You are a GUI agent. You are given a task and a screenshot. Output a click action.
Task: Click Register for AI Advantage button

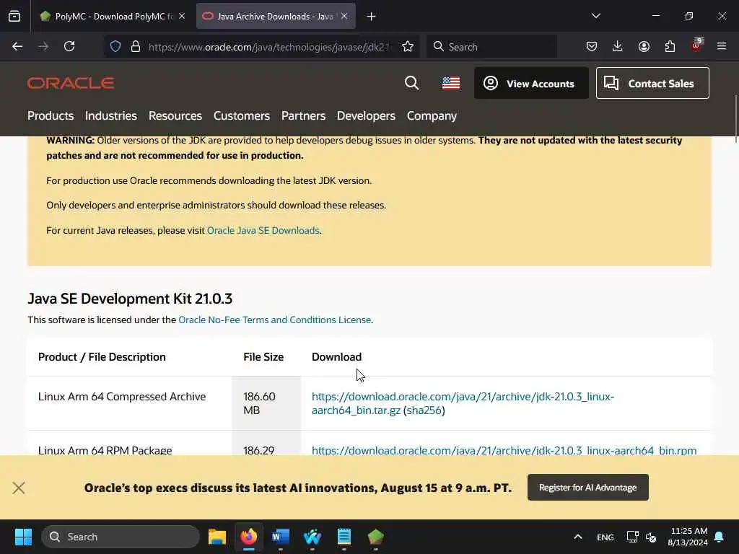pyautogui.click(x=587, y=488)
